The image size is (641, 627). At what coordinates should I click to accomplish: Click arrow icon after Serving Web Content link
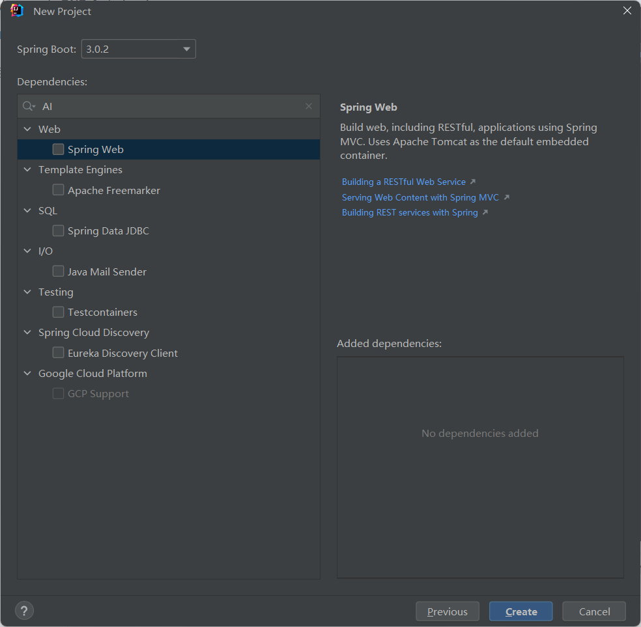click(x=507, y=197)
